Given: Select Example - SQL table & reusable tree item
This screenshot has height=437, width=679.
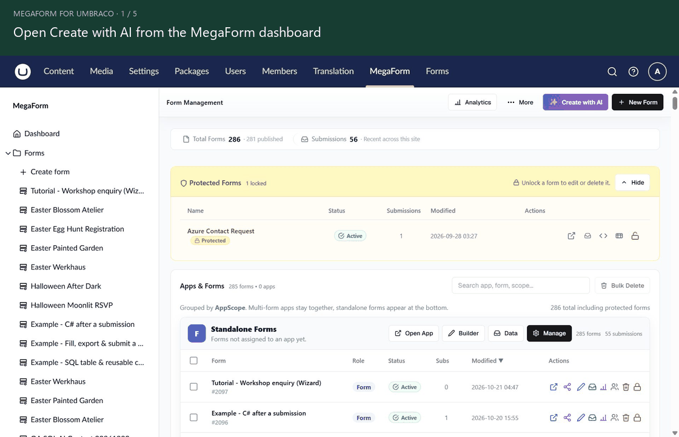Looking at the screenshot, I should pyautogui.click(x=81, y=362).
